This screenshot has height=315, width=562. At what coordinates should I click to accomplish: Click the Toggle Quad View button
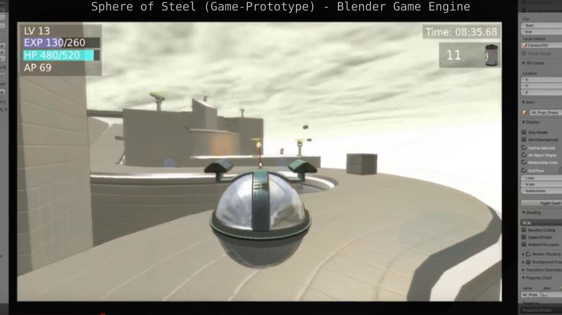(x=542, y=203)
